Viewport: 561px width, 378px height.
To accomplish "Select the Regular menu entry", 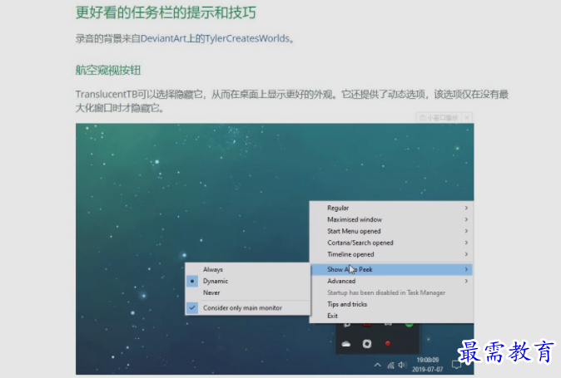I will 391,208.
